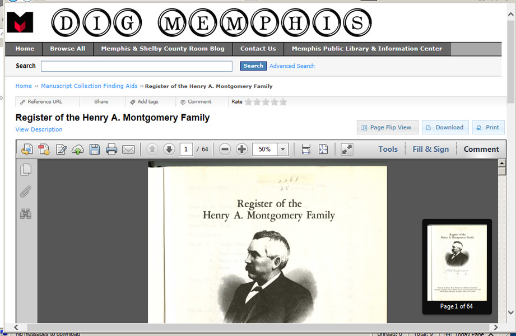Open the Advanced Search link
Image resolution: width=516 pixels, height=336 pixels.
click(x=292, y=66)
